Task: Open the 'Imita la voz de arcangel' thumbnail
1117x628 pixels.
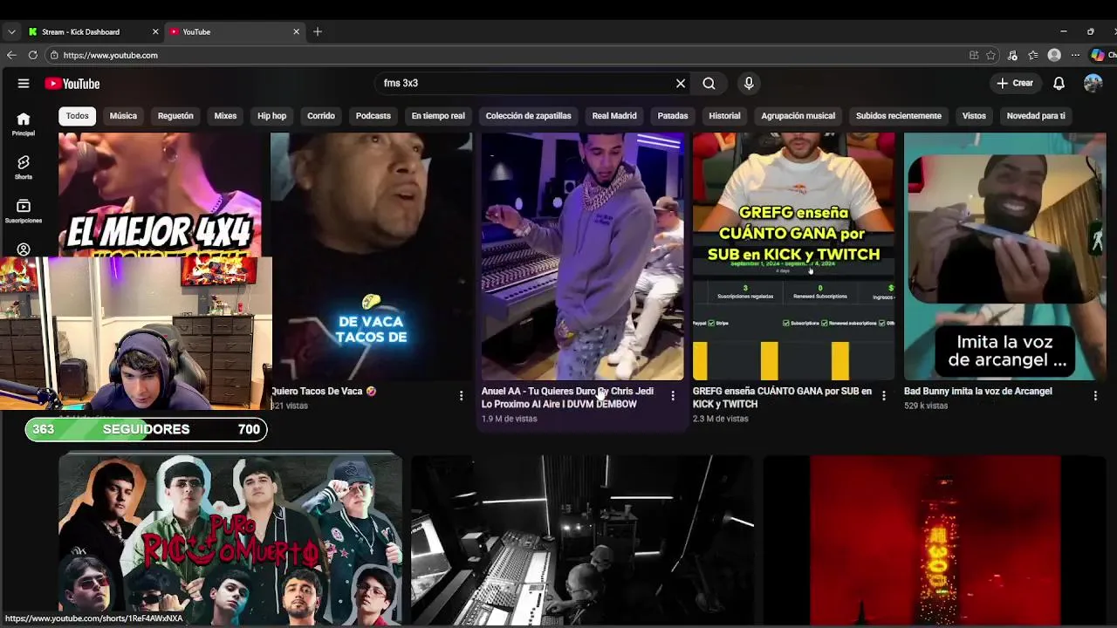Action: tap(1004, 256)
